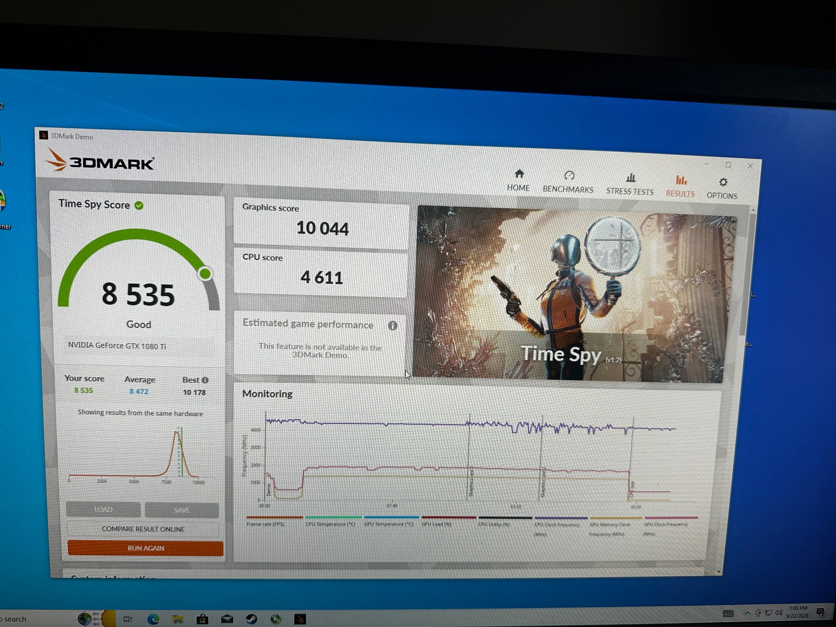836x627 pixels.
Task: Open Steam from the taskbar
Action: [x=251, y=619]
